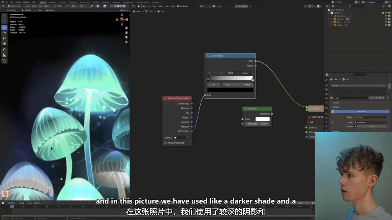Select the Cursor tool in viewport toolbar
This screenshot has height=220, width=392.
[4, 21]
